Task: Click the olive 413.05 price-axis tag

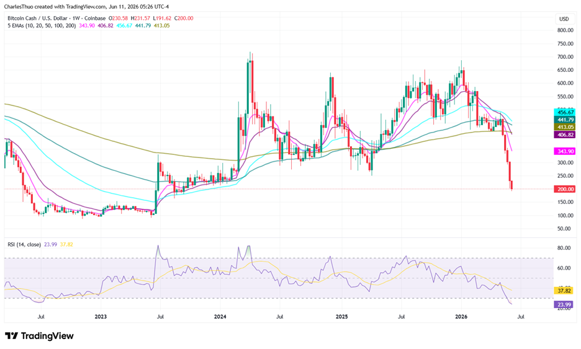Action: 564,127
